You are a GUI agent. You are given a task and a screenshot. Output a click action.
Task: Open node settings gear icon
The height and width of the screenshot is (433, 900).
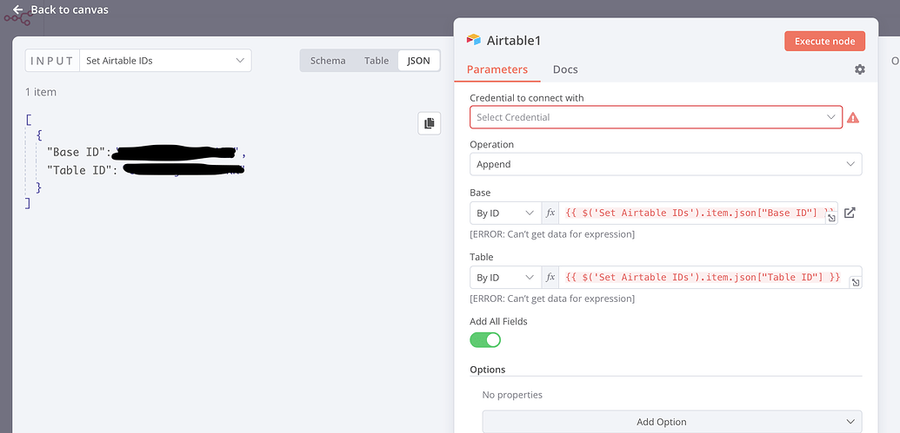pyautogui.click(x=860, y=69)
